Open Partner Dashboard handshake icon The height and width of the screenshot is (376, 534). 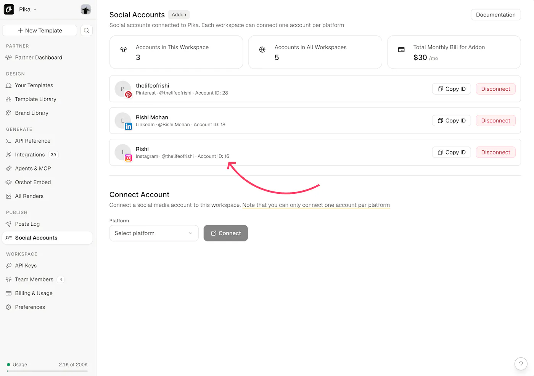pyautogui.click(x=9, y=58)
